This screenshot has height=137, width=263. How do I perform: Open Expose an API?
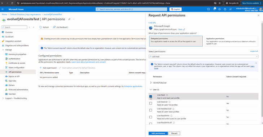[14, 76]
